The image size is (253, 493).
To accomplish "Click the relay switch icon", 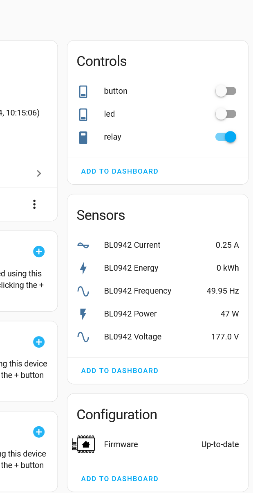I will click(x=83, y=137).
